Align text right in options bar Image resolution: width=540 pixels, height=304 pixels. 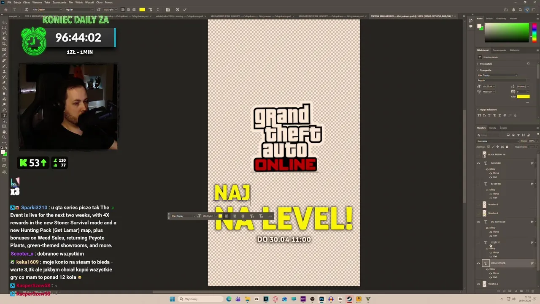(x=134, y=10)
